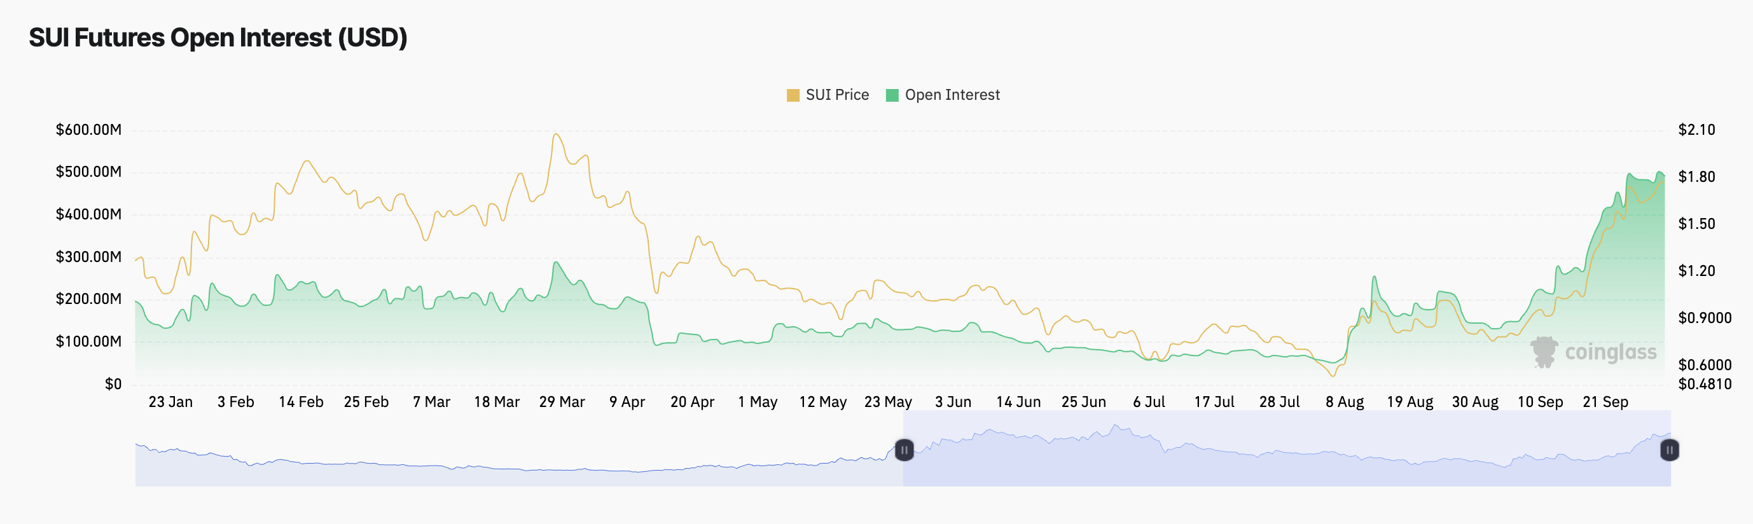
Task: Click the yellow SUI Price legend swatch
Action: point(793,95)
